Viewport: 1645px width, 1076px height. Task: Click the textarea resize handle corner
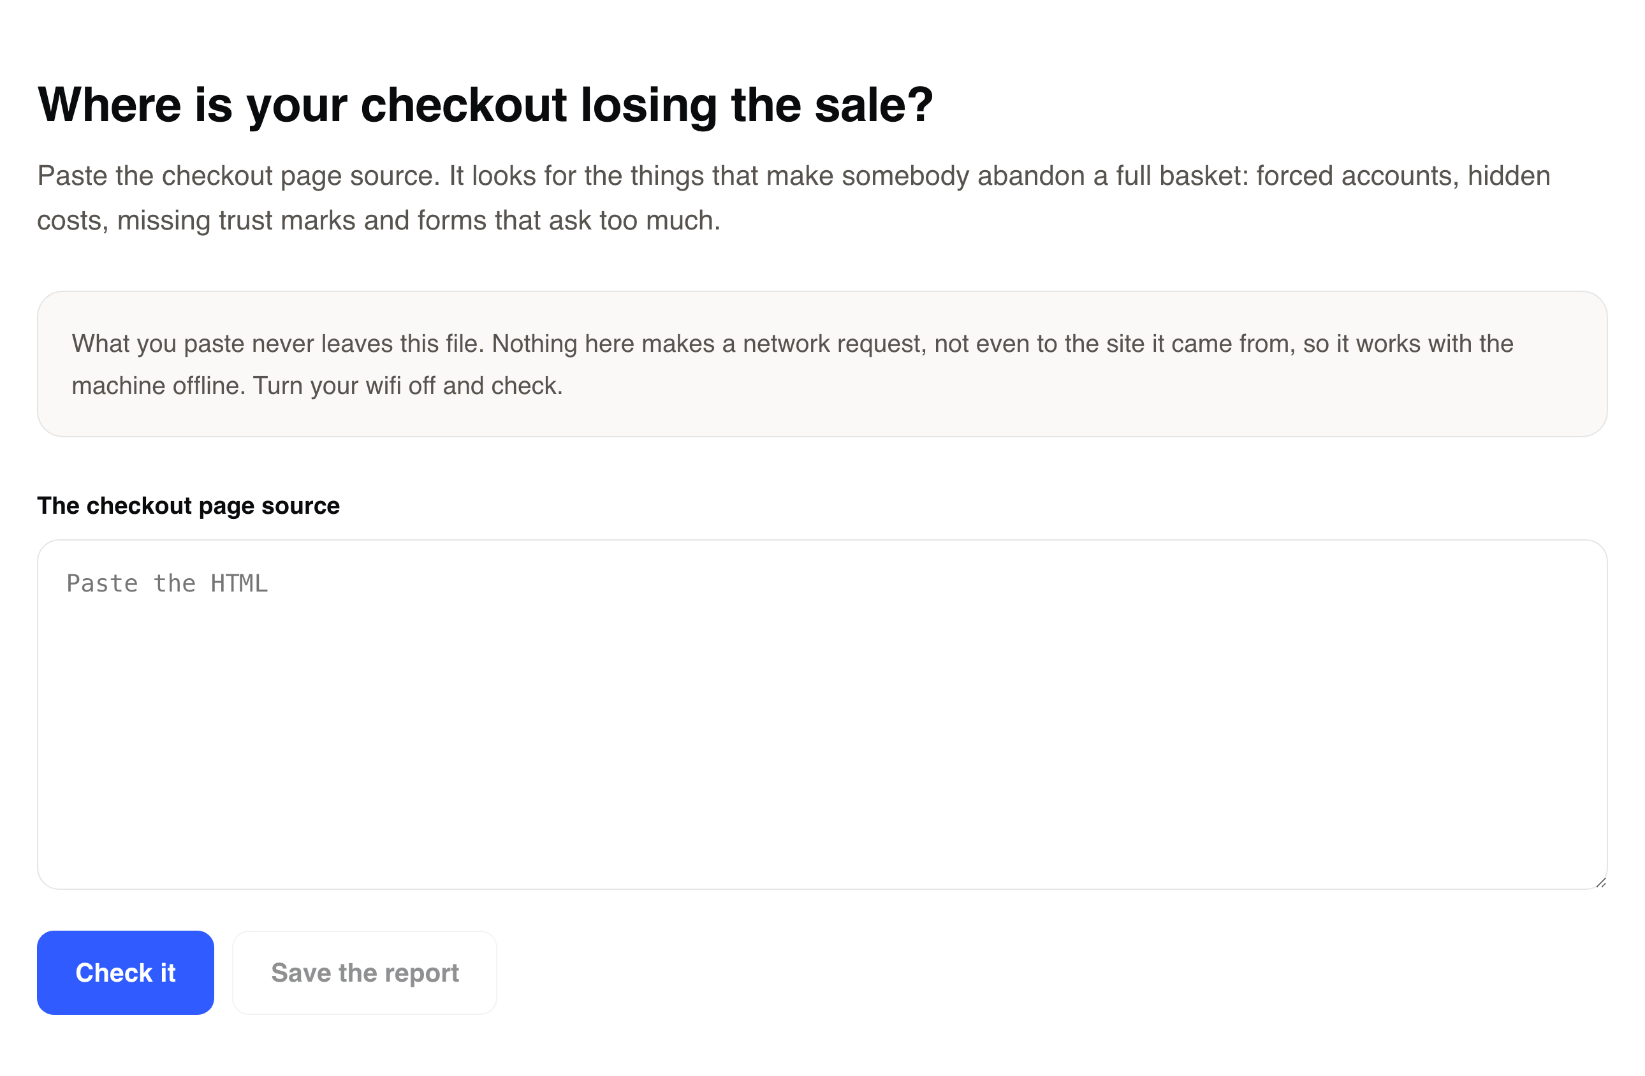pos(1601,882)
